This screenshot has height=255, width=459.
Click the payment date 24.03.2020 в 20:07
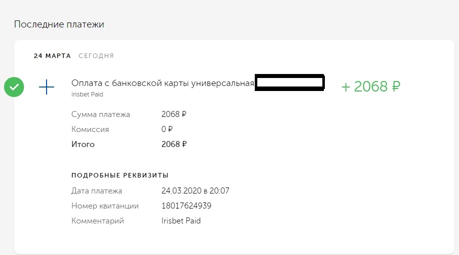(195, 191)
